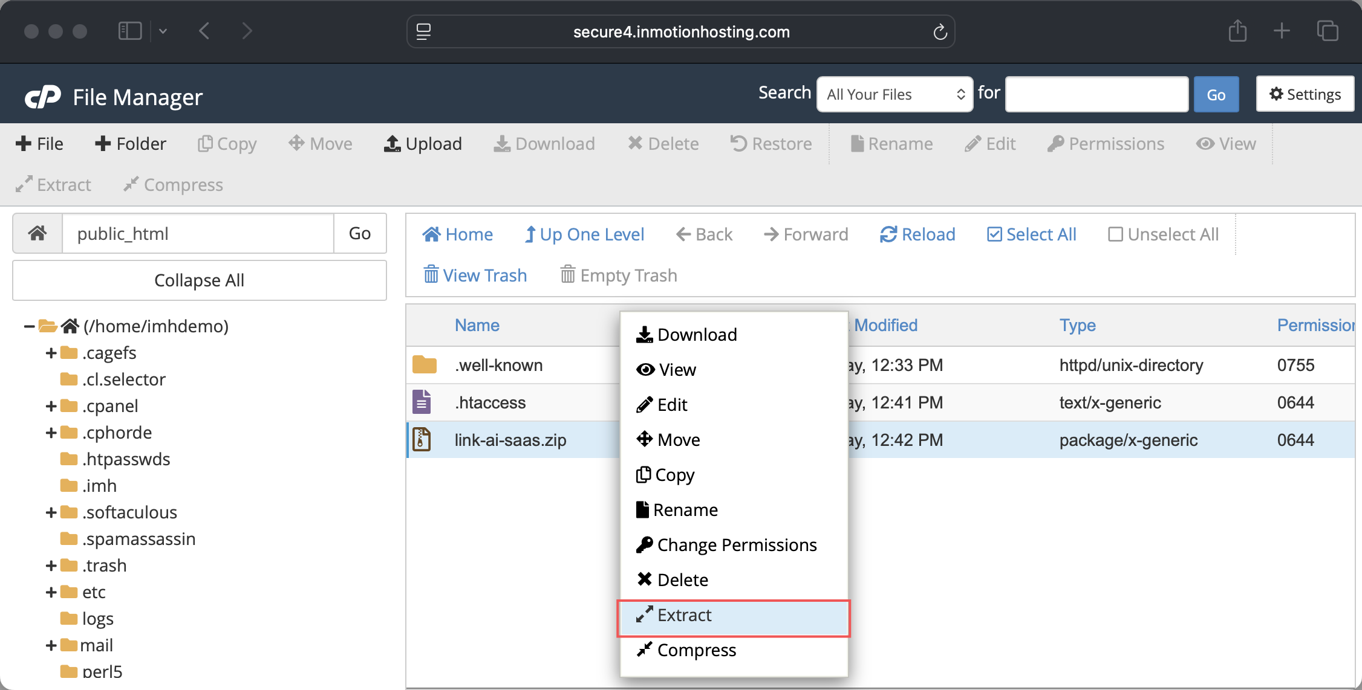Collapse the /home/imhdemo root tree node

pos(28,326)
